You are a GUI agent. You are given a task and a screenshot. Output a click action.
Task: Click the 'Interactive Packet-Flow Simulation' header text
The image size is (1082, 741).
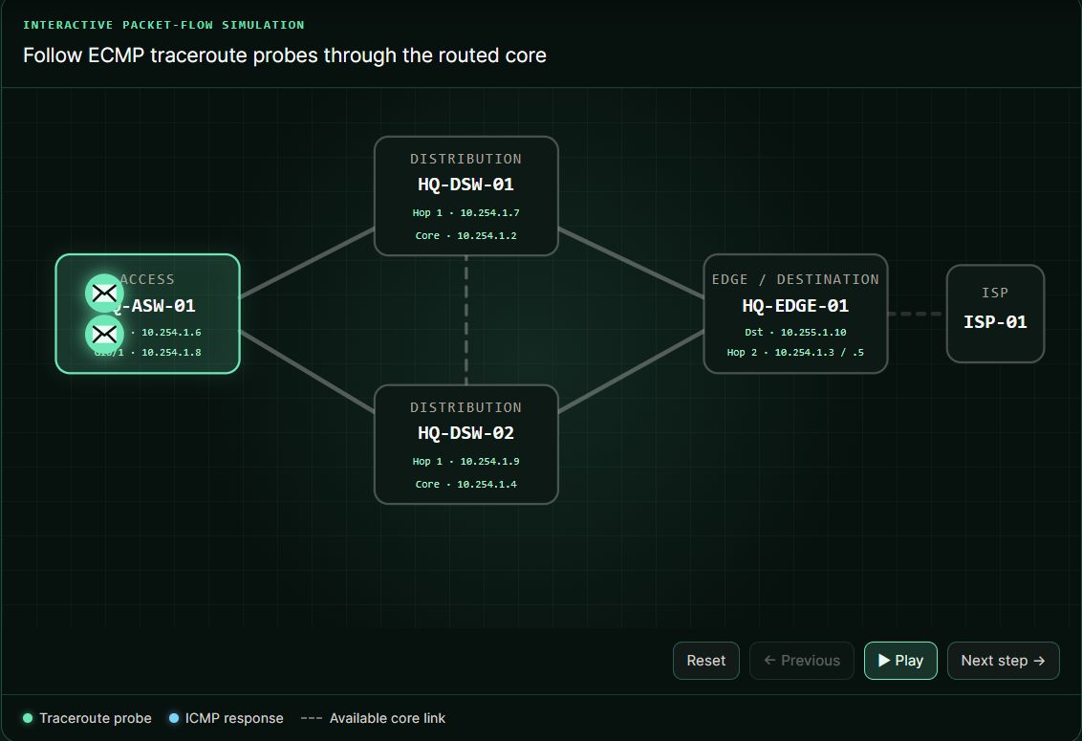(163, 25)
